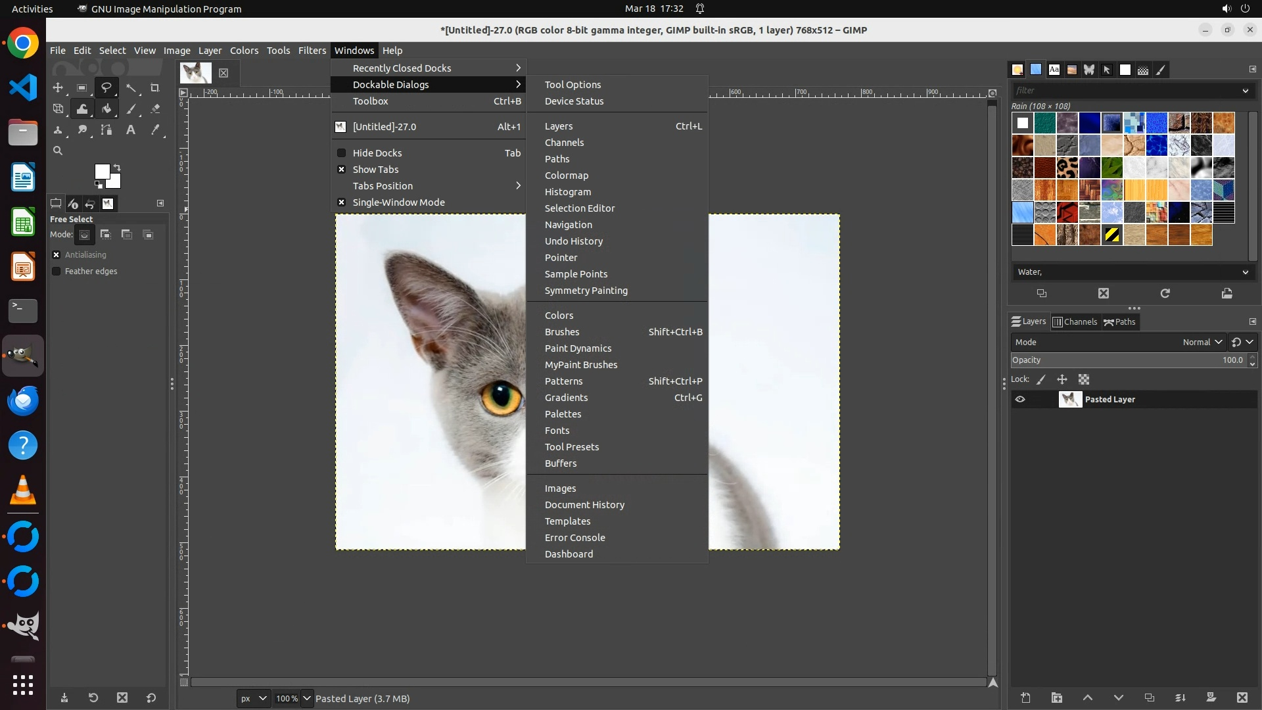Disable the Antialiasing checkbox
Image resolution: width=1262 pixels, height=710 pixels.
(57, 255)
